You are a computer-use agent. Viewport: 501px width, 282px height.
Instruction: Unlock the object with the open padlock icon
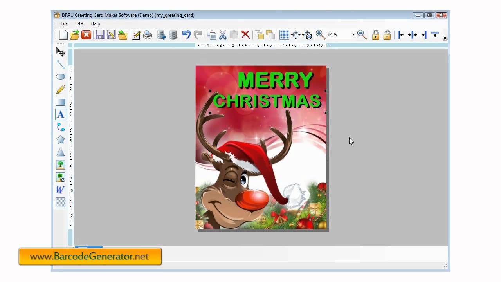387,35
